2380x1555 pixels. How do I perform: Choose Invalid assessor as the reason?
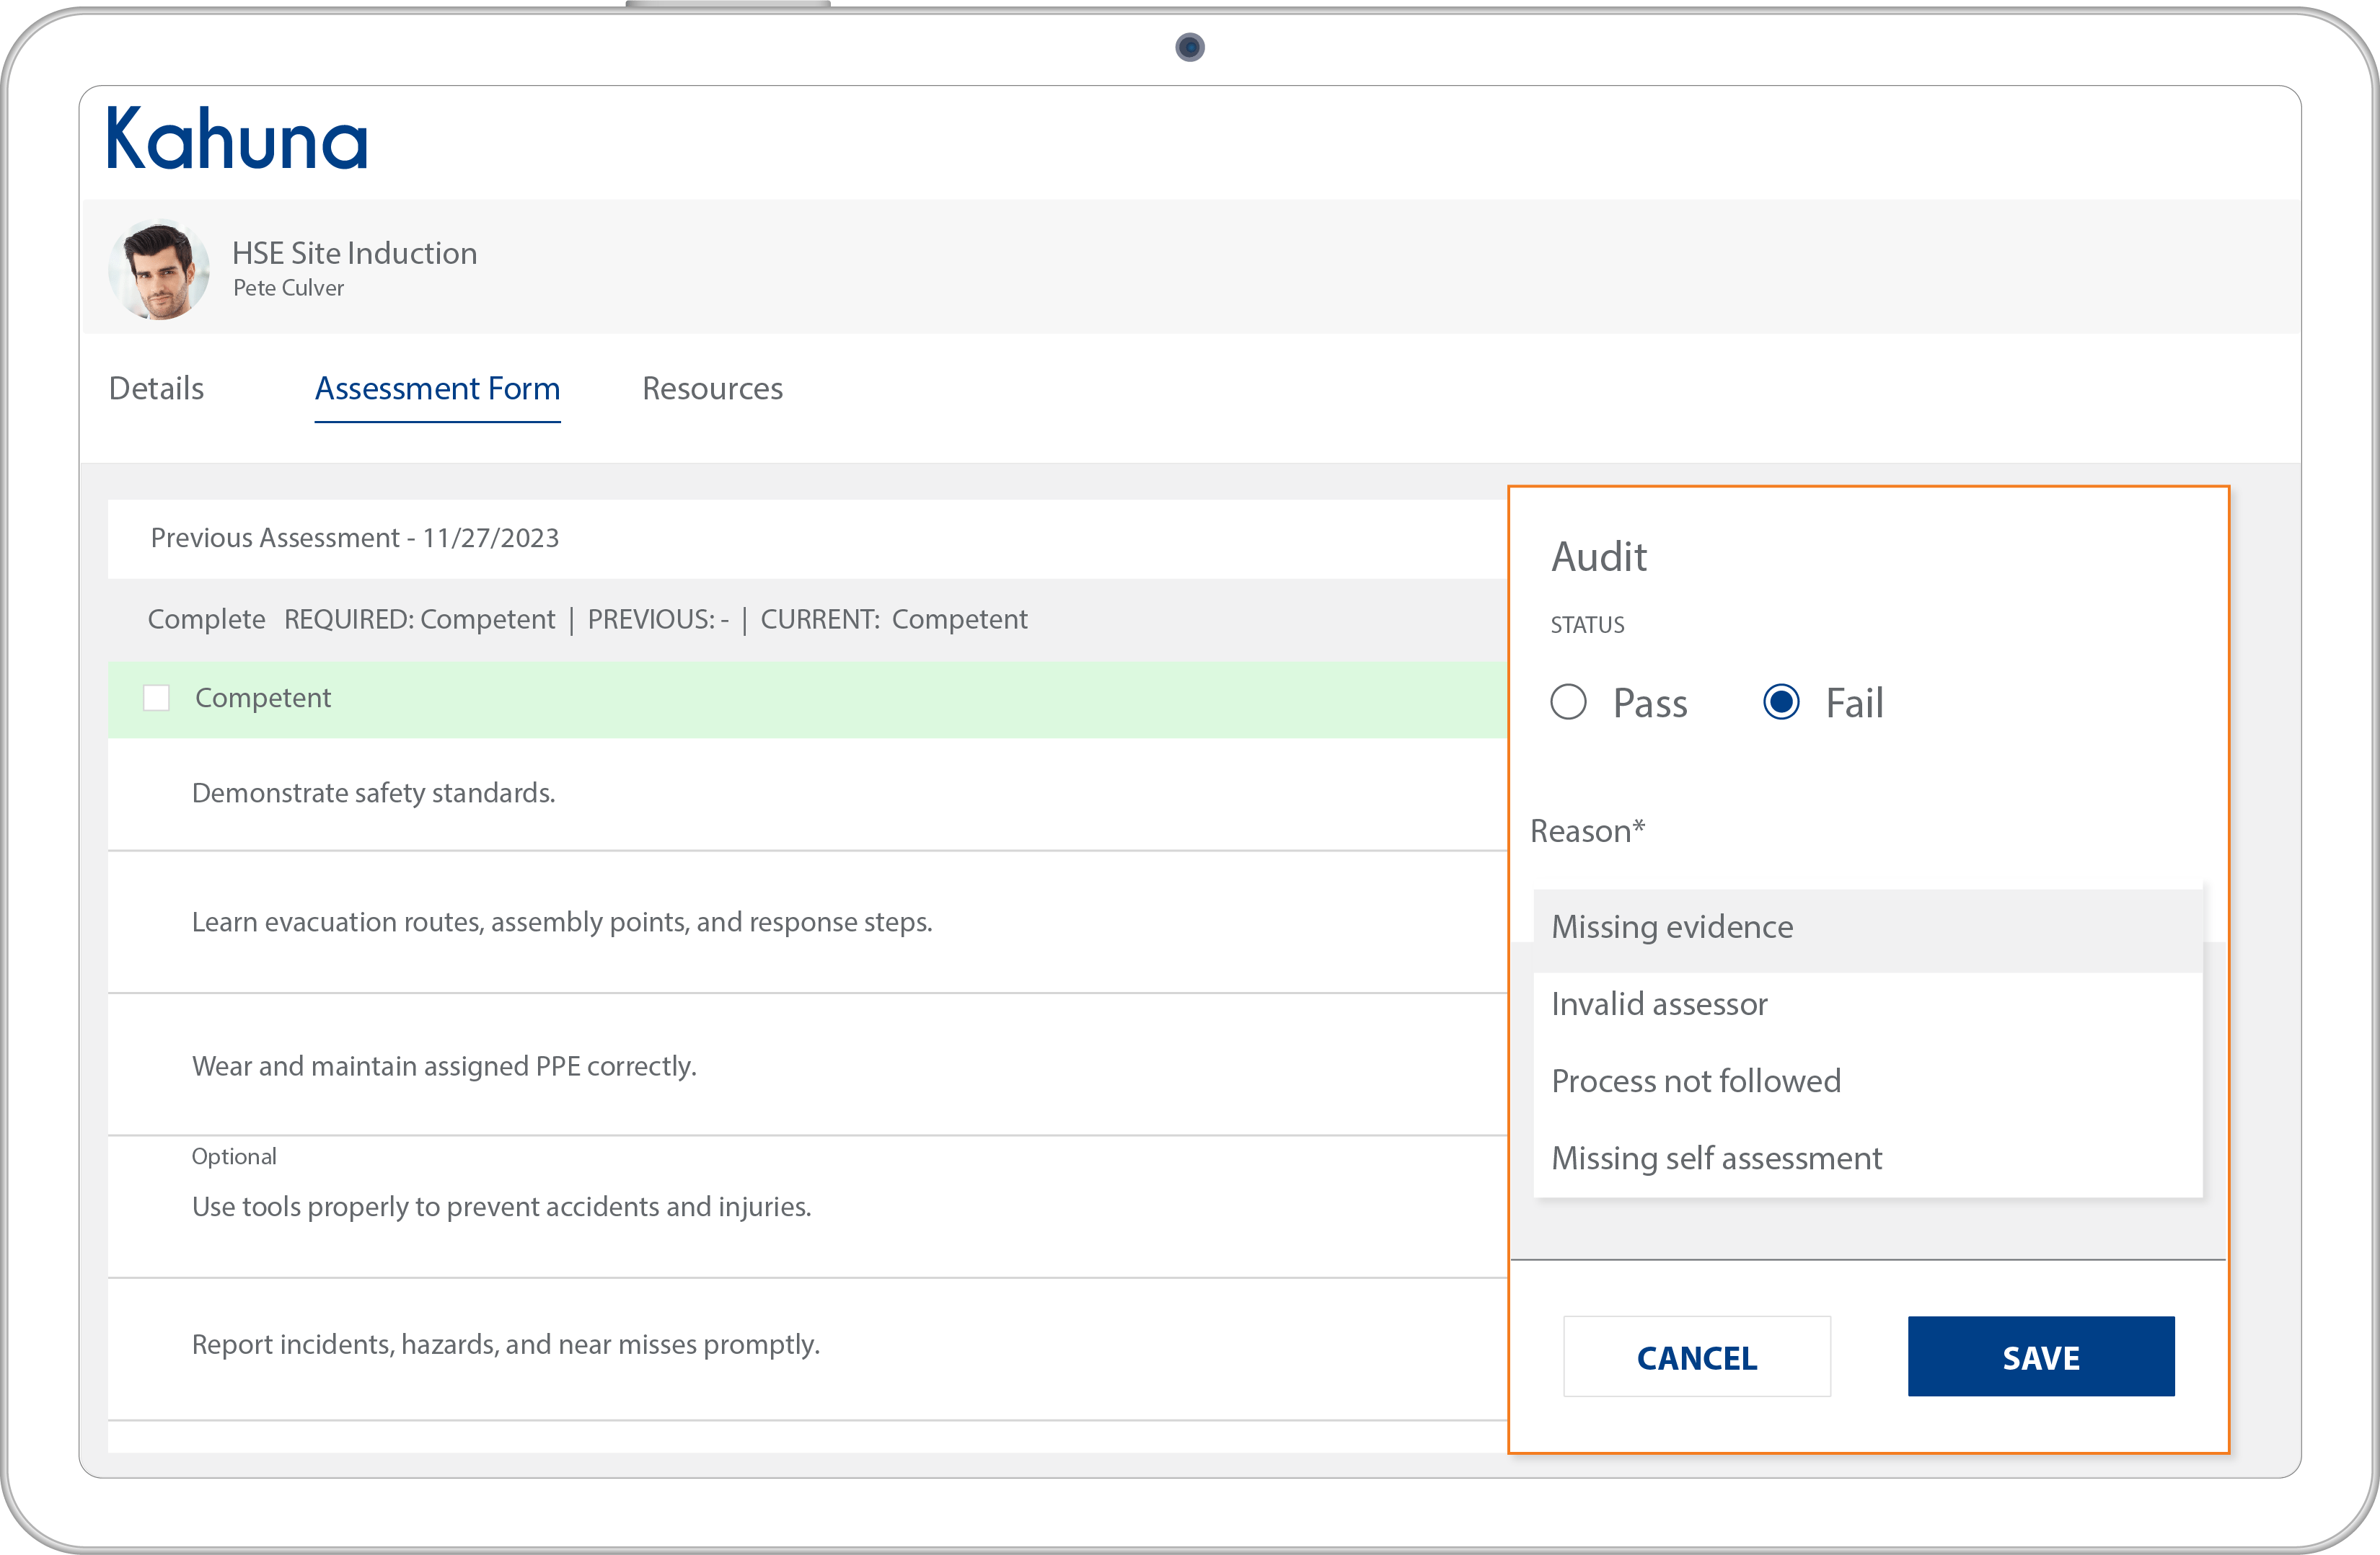[x=1867, y=1004]
